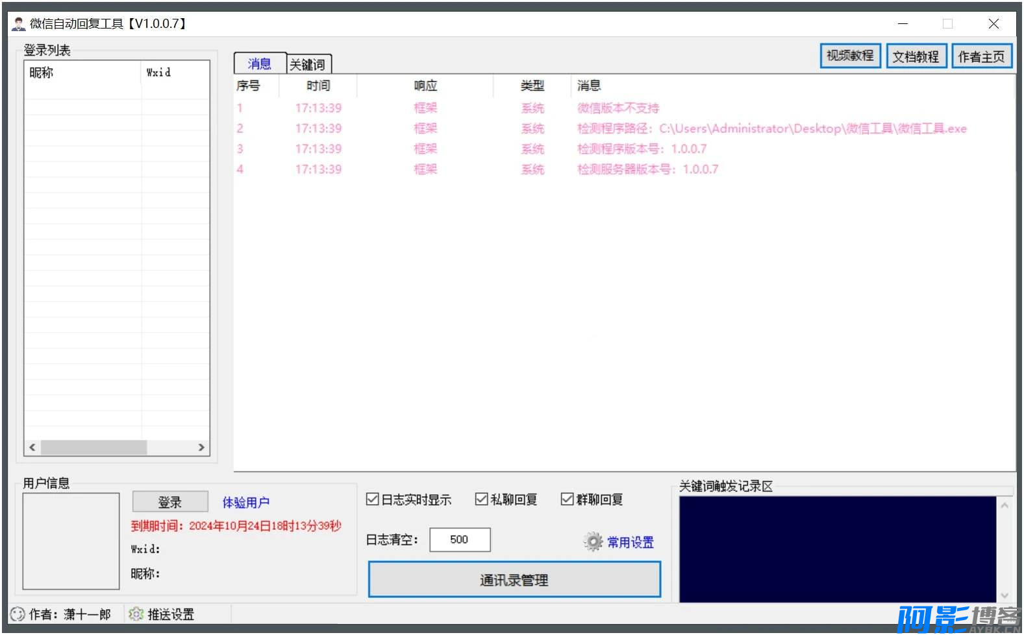Click the 时间 column header
1024x635 pixels.
click(318, 86)
